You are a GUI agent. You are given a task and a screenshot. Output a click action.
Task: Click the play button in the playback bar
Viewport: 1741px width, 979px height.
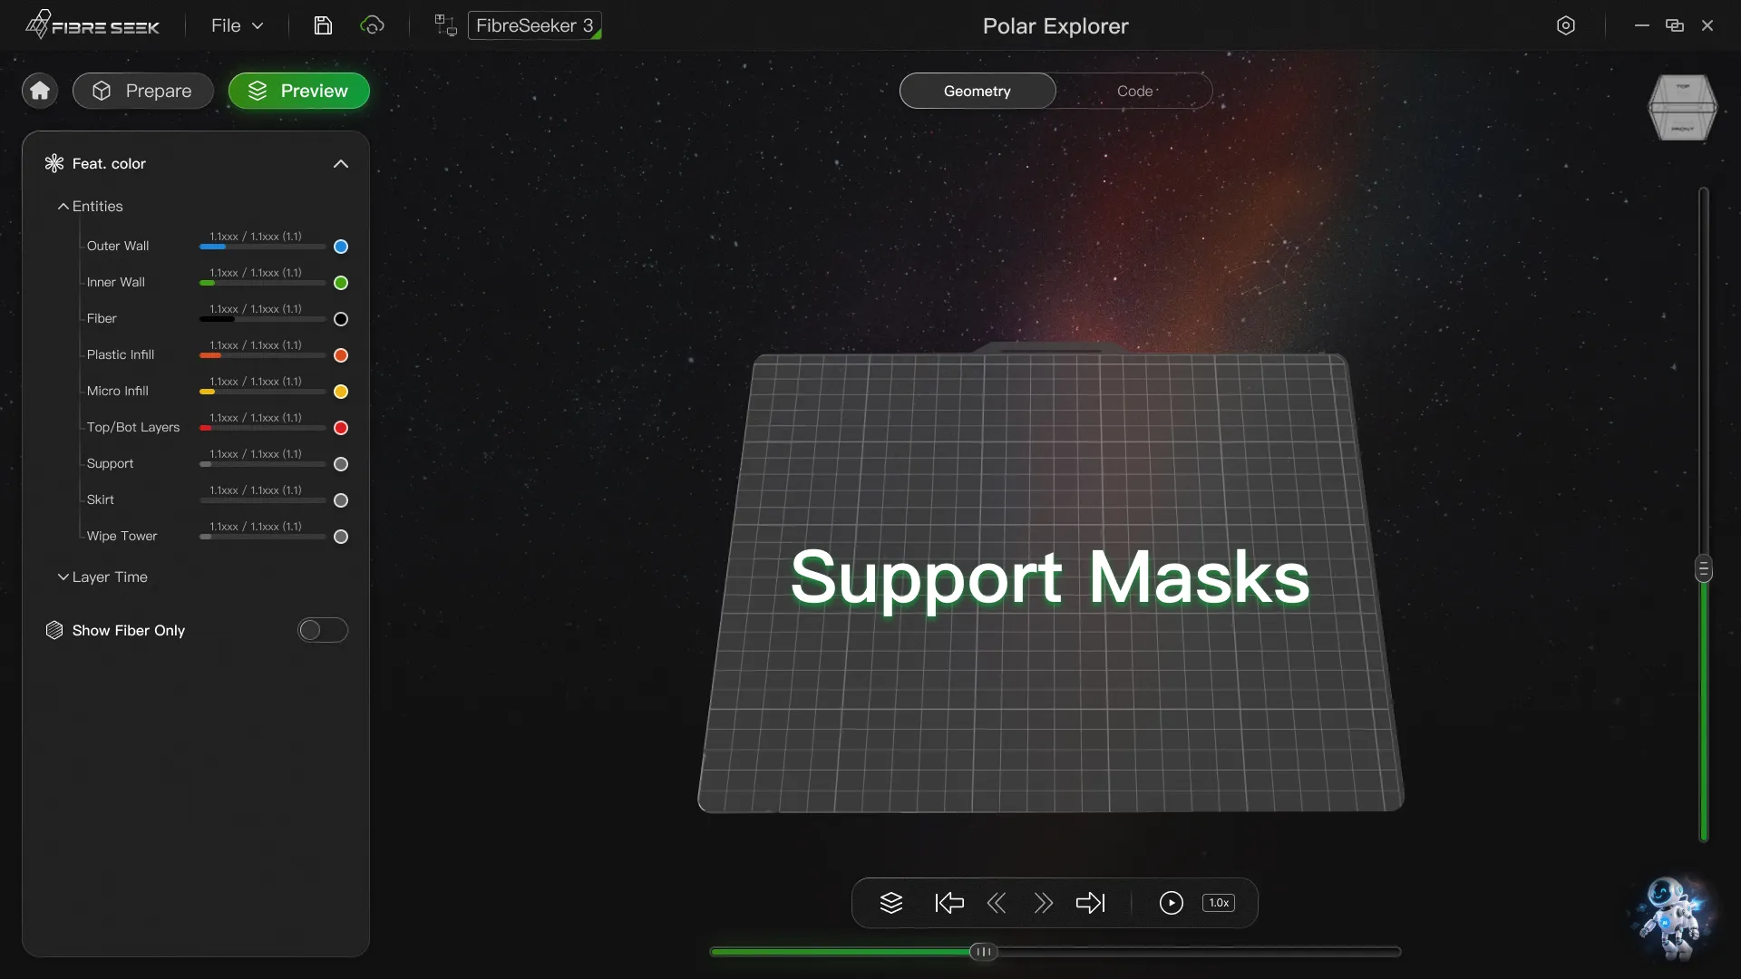[x=1171, y=903]
